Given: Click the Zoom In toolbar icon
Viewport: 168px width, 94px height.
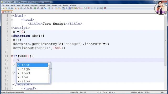Looking at the screenshot, I should pos(49,8).
